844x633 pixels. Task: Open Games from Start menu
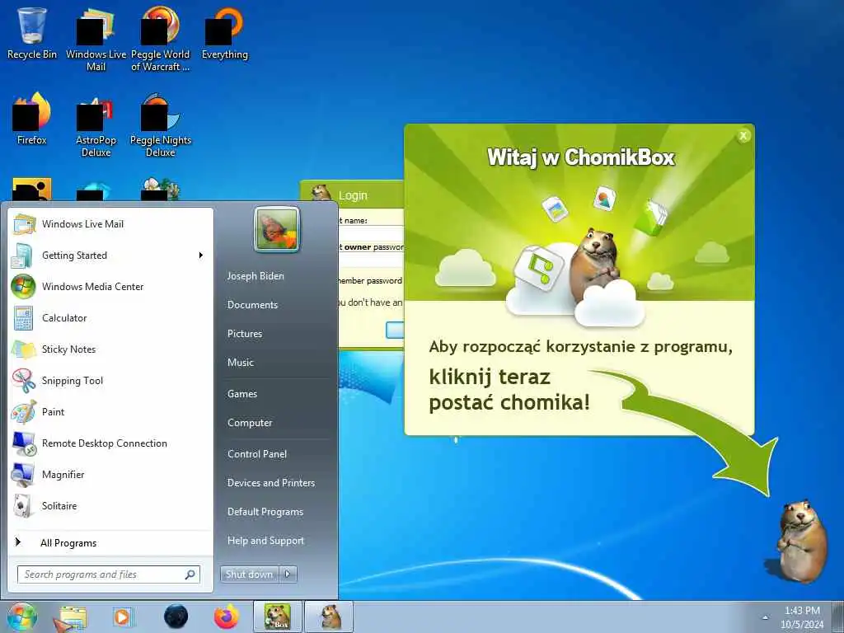(x=242, y=394)
